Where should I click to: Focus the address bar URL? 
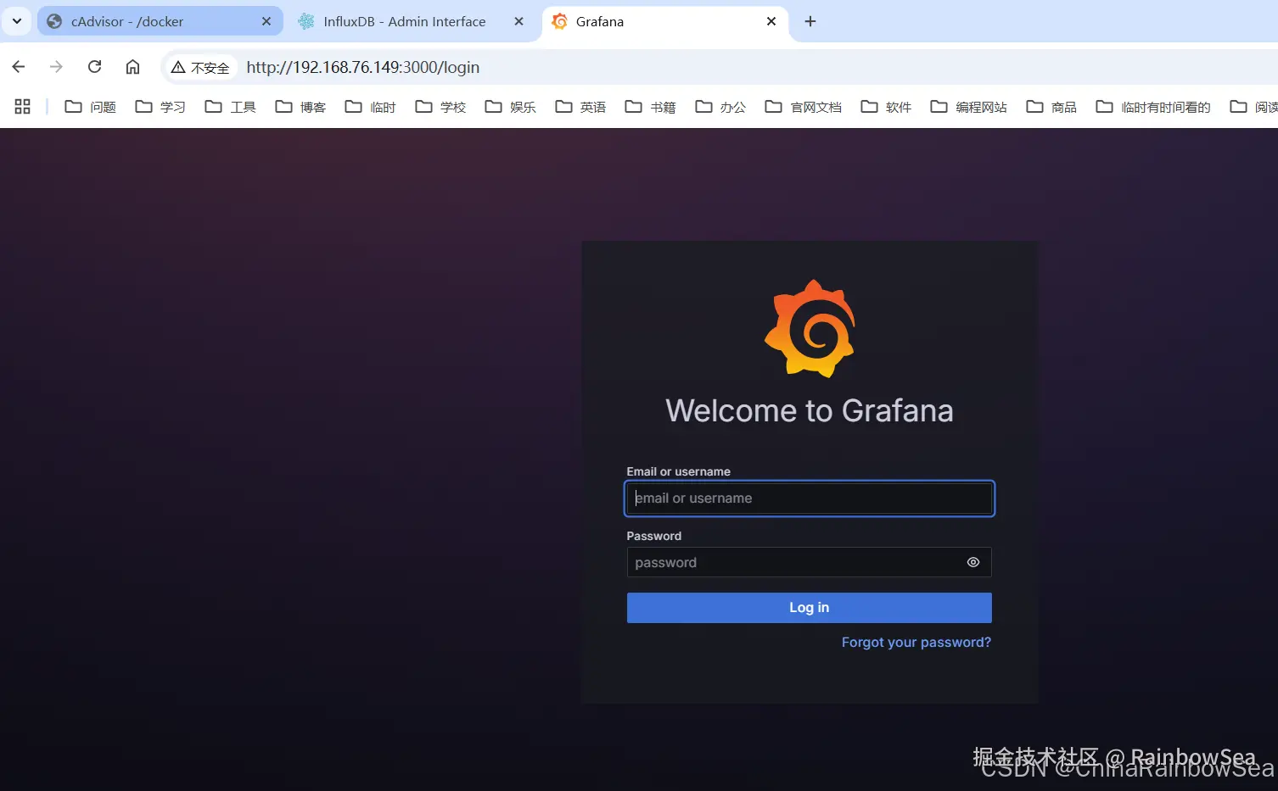click(x=363, y=68)
